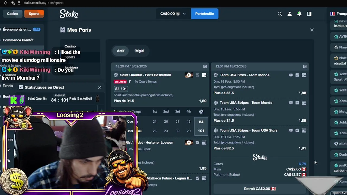
Task: Click the 1,91 odds for Plus de 82.5
Action: pyautogui.click(x=302, y=148)
